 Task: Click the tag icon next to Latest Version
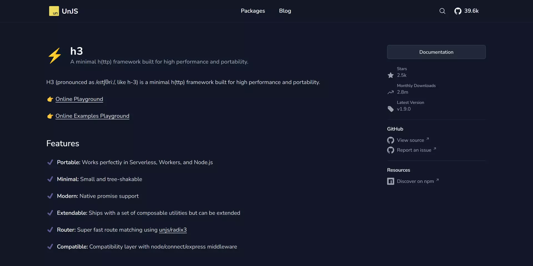(390, 109)
